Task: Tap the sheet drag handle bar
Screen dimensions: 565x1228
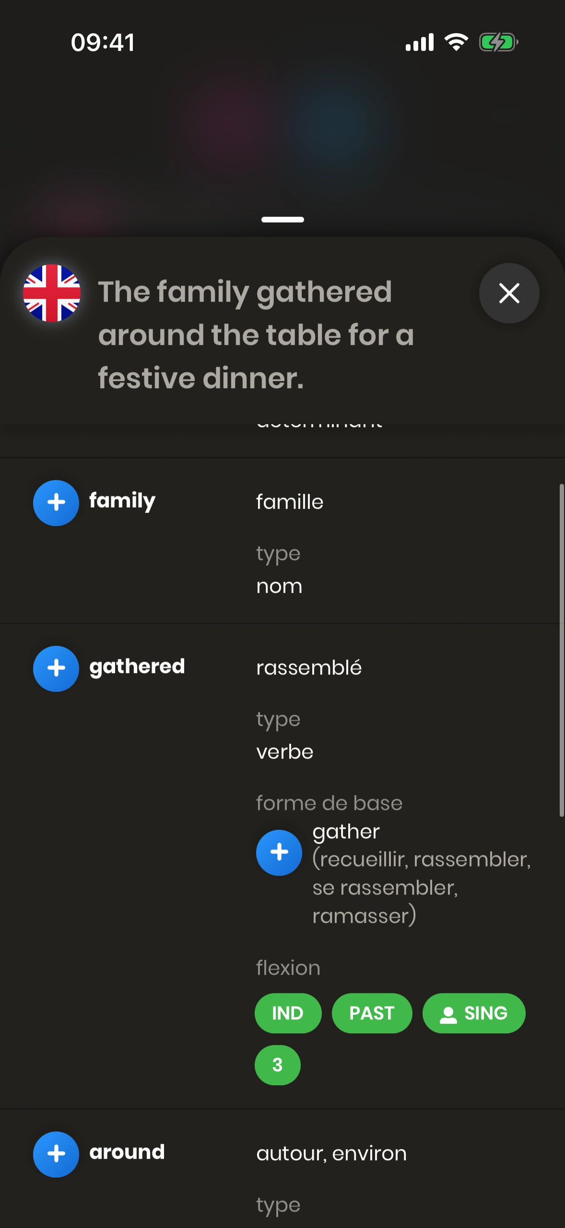Action: click(x=282, y=220)
